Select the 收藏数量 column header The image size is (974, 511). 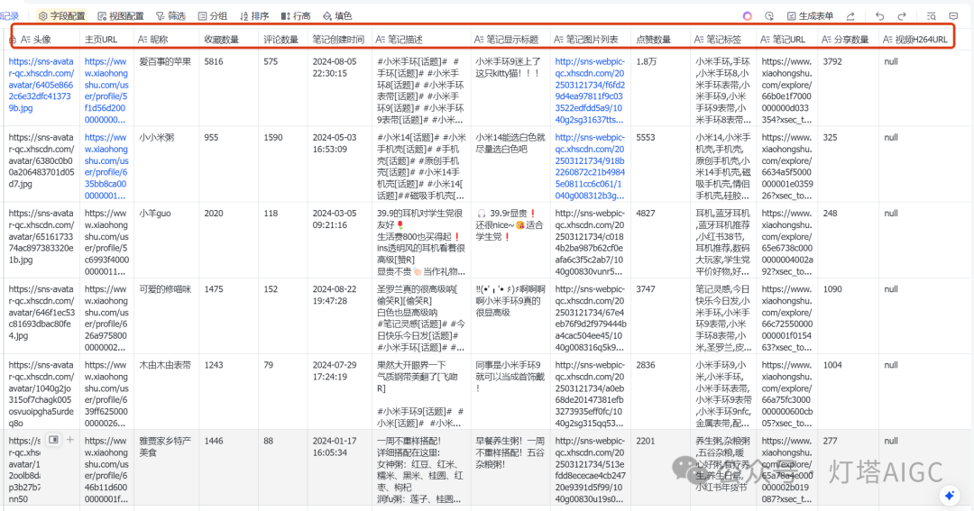pyautogui.click(x=228, y=39)
